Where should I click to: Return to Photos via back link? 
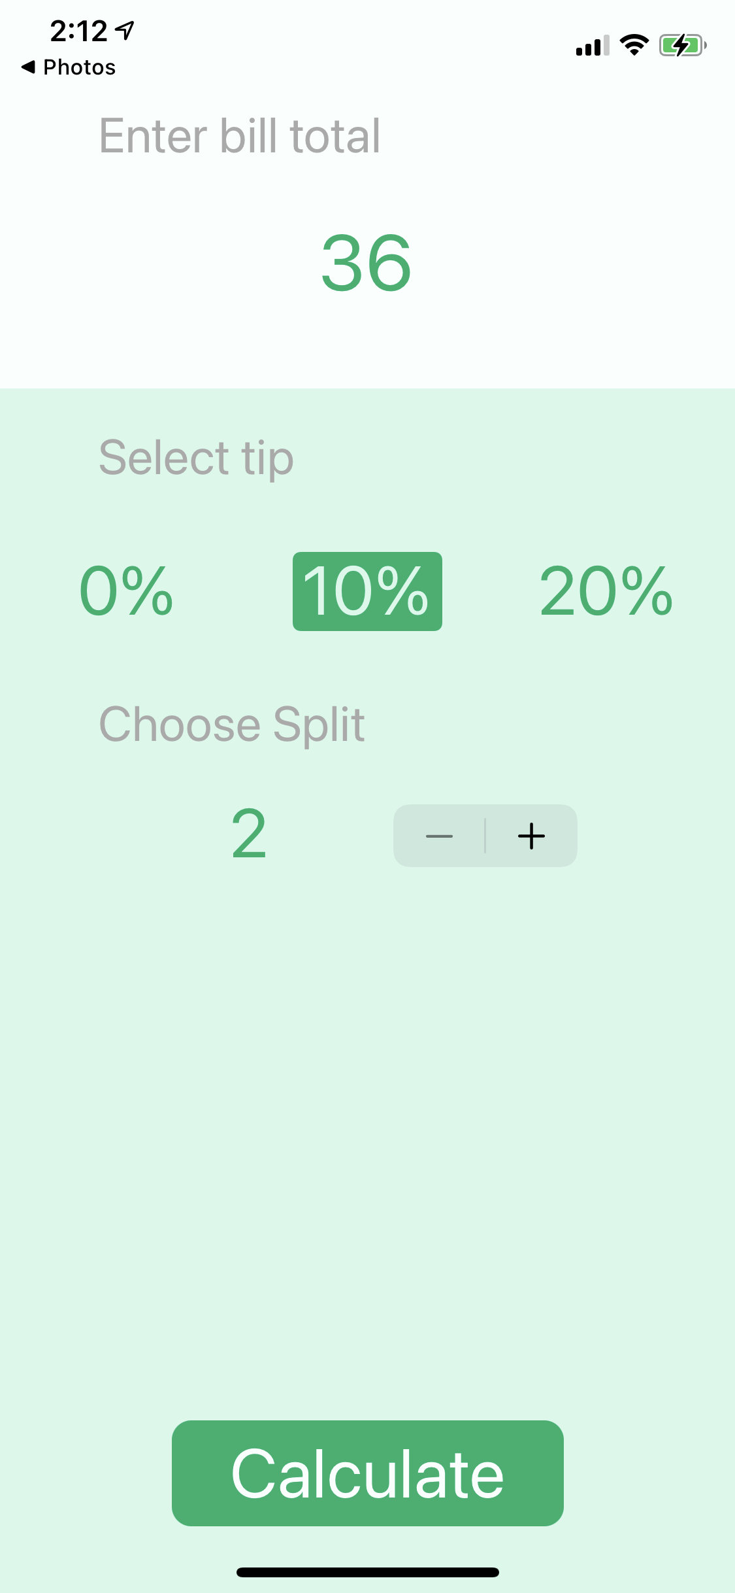68,66
